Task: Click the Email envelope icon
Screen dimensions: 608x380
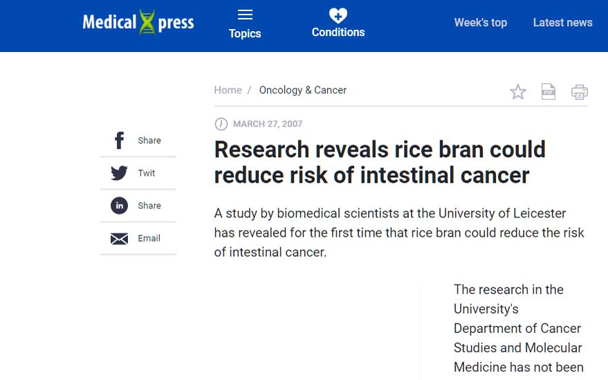Action: 119,239
